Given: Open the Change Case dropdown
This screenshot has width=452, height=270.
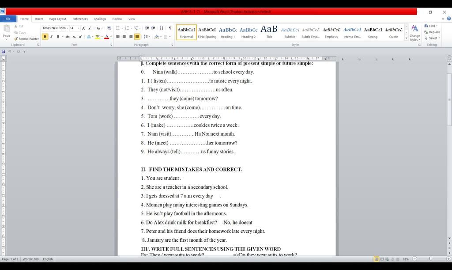Looking at the screenshot, I should (99, 28).
